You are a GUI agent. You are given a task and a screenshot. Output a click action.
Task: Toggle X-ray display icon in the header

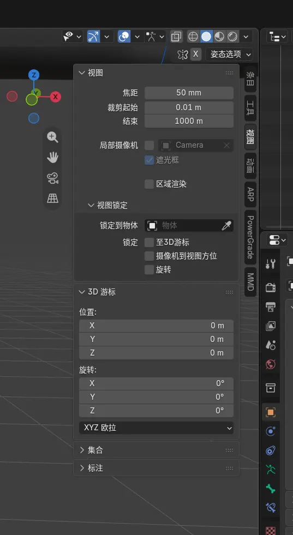(x=176, y=37)
